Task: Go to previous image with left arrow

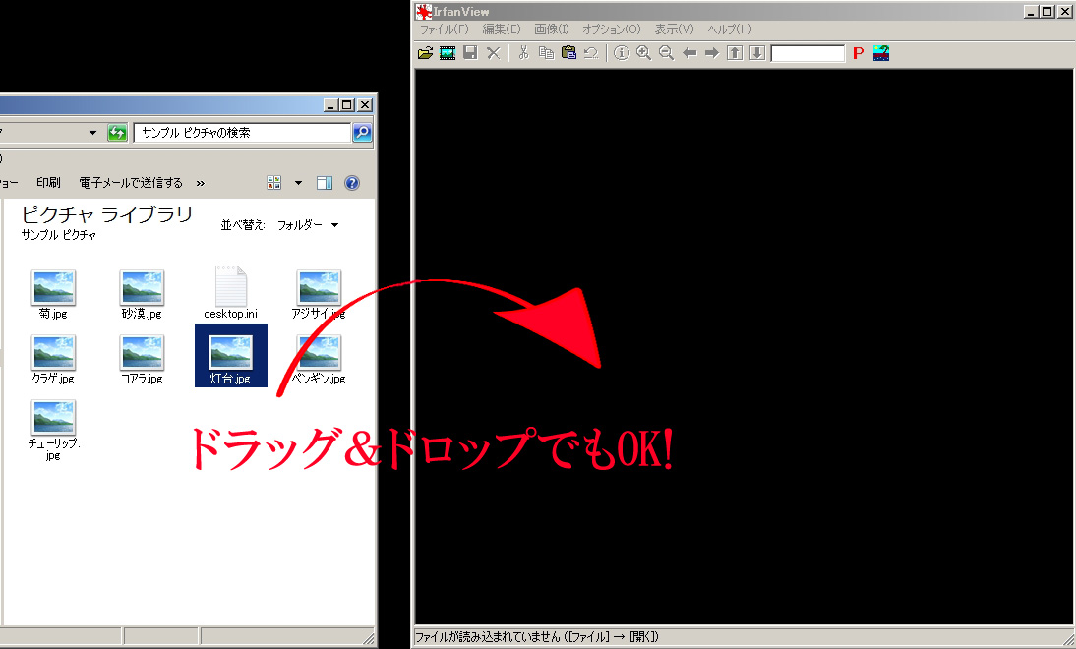Action: pos(689,53)
